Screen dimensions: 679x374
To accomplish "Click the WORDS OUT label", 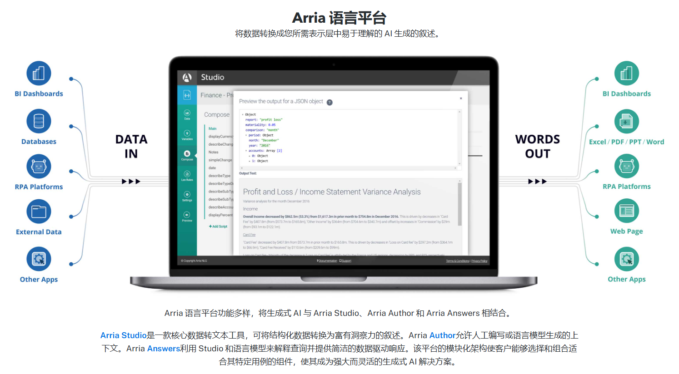I will pyautogui.click(x=537, y=146).
